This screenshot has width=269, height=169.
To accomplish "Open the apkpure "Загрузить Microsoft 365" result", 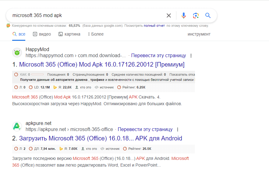I will pyautogui.click(x=101, y=139).
